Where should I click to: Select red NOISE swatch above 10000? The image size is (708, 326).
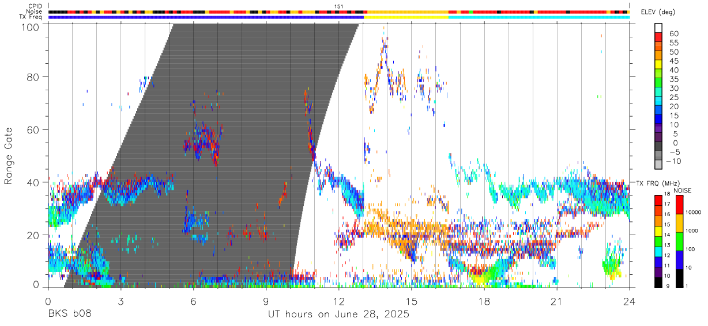click(679, 204)
